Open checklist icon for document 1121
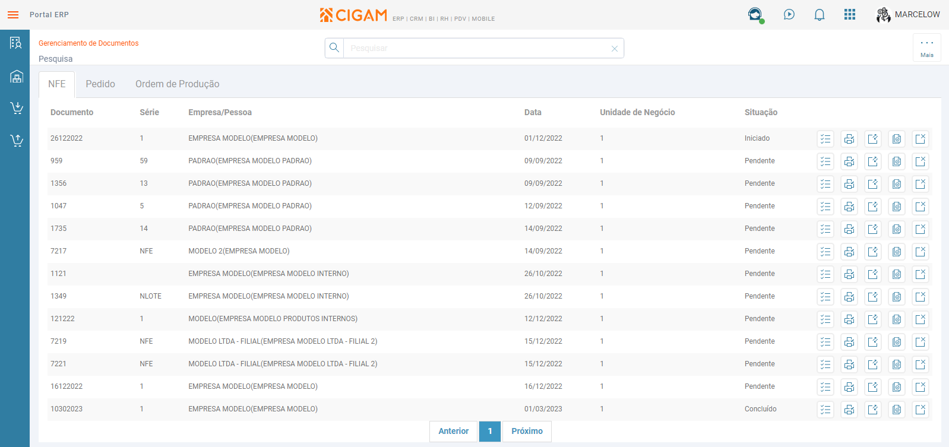Screen dimensions: 949x447 point(825,274)
